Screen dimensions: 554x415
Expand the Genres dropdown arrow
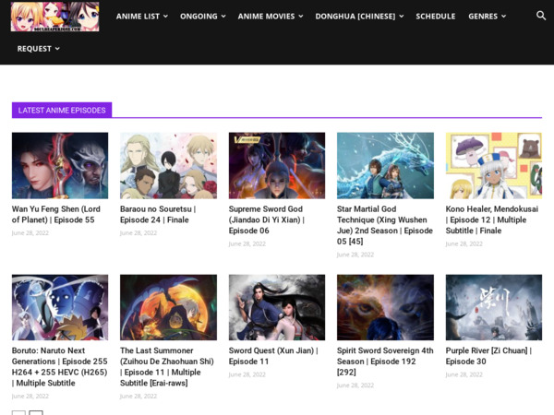503,17
